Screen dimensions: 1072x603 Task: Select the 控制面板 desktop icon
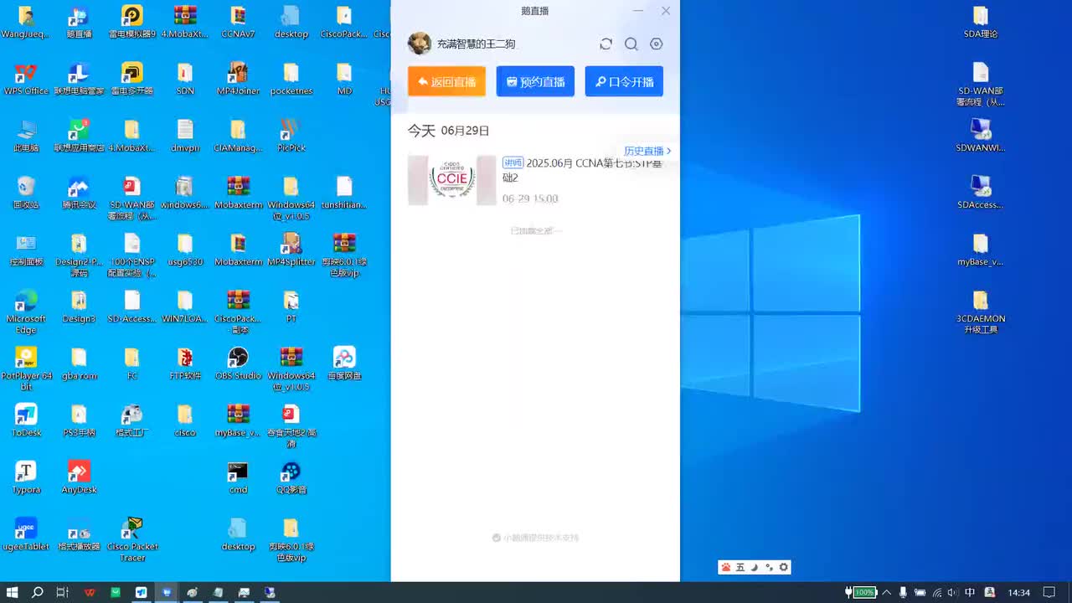pos(26,250)
